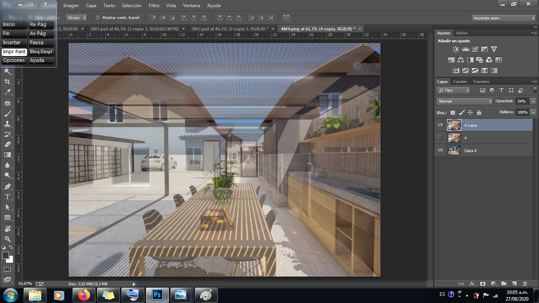Click the Impr Pant key button
The height and width of the screenshot is (303, 539).
pos(14,52)
